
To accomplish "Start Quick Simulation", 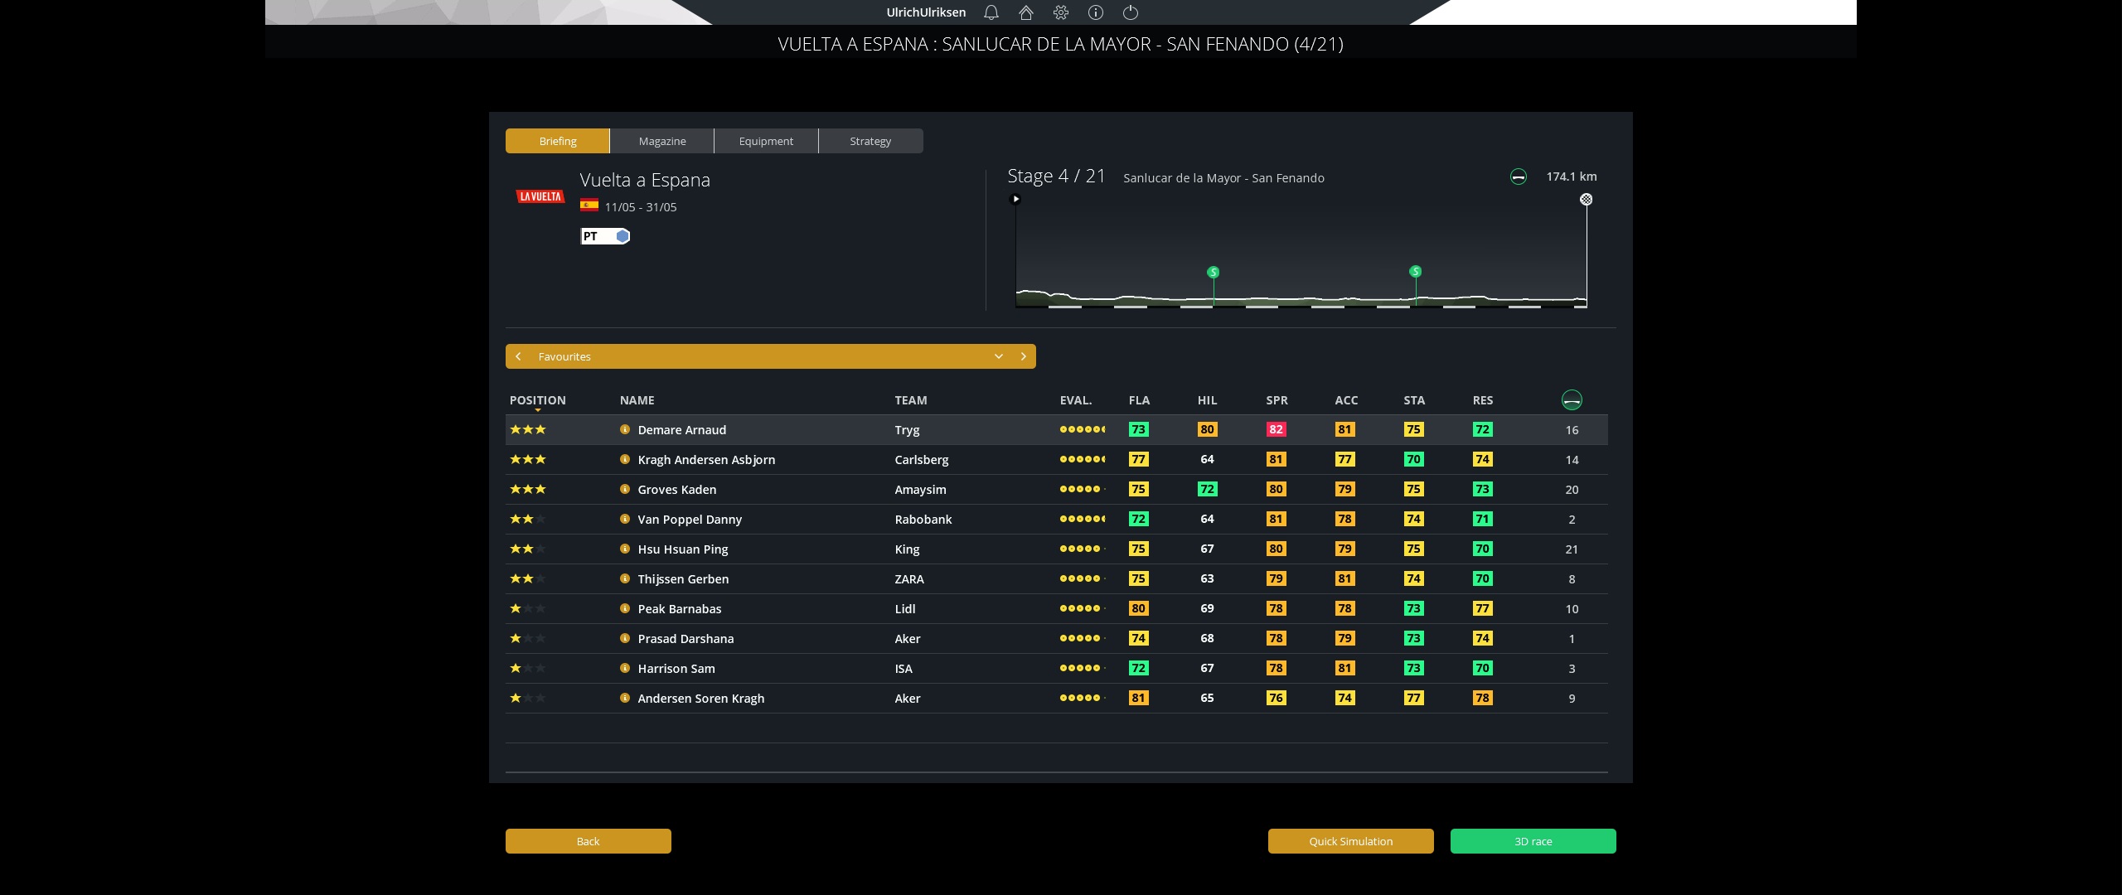I will 1351,841.
